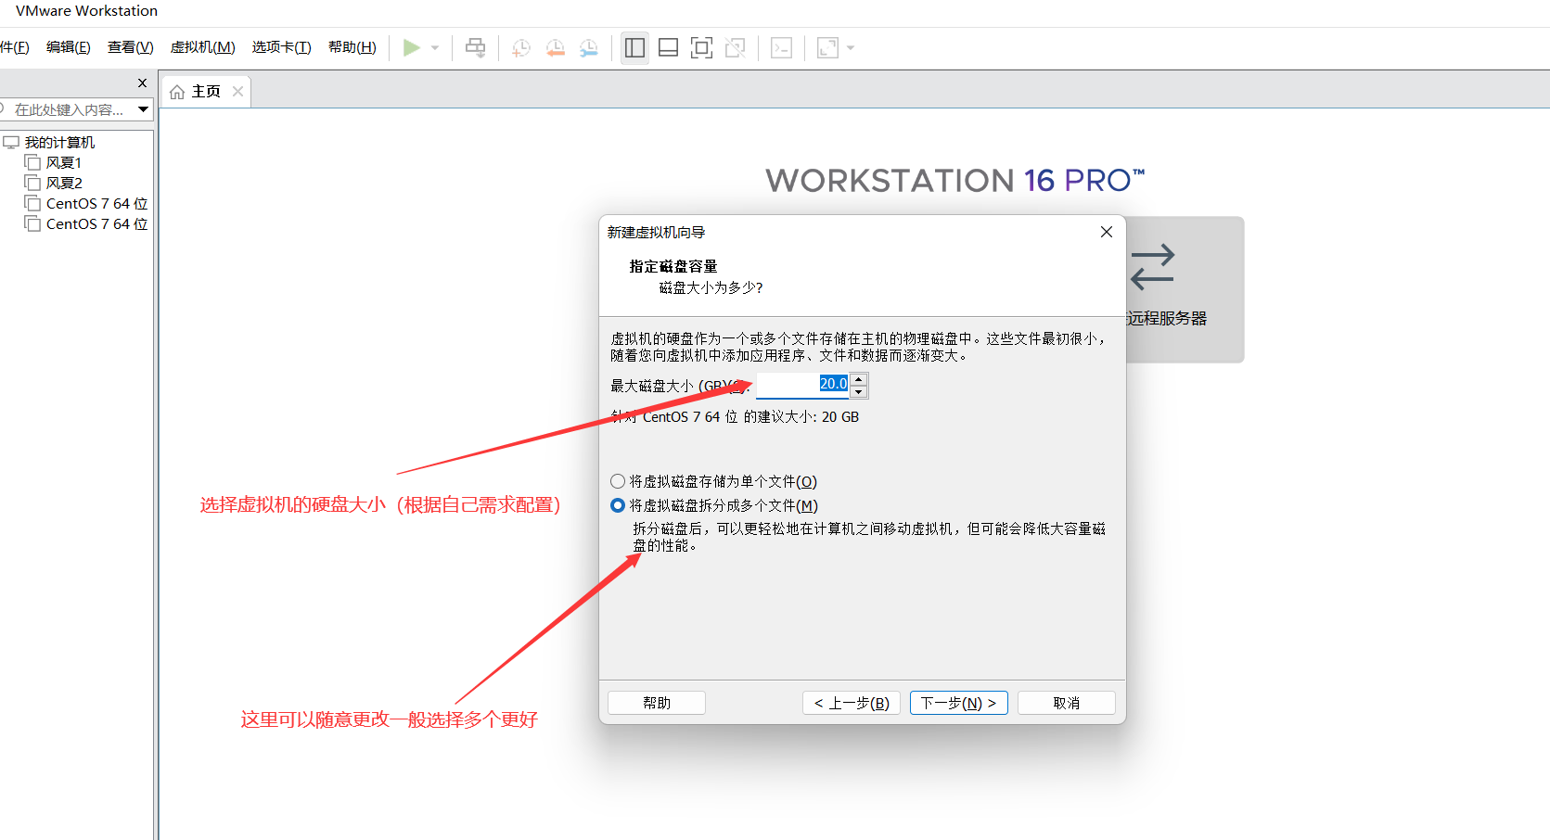This screenshot has height=840, width=1550.
Task: Open the 虚拟机(M) menu
Action: point(203,47)
